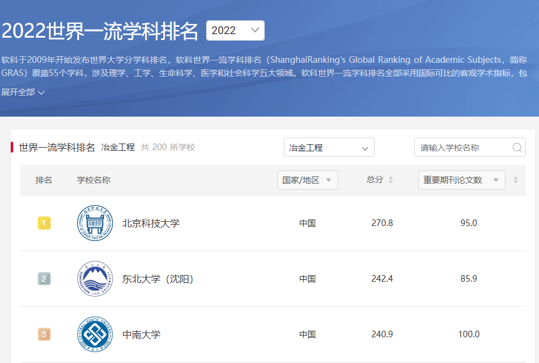Click the rank 2 silver badge

pos(44,279)
